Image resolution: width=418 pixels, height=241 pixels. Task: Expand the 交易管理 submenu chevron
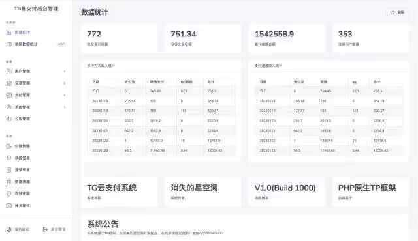[x=65, y=83]
